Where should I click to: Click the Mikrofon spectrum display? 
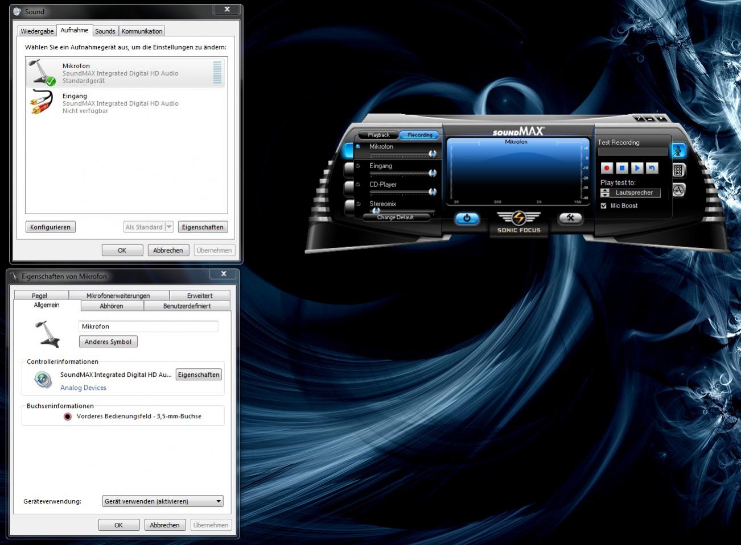[517, 170]
